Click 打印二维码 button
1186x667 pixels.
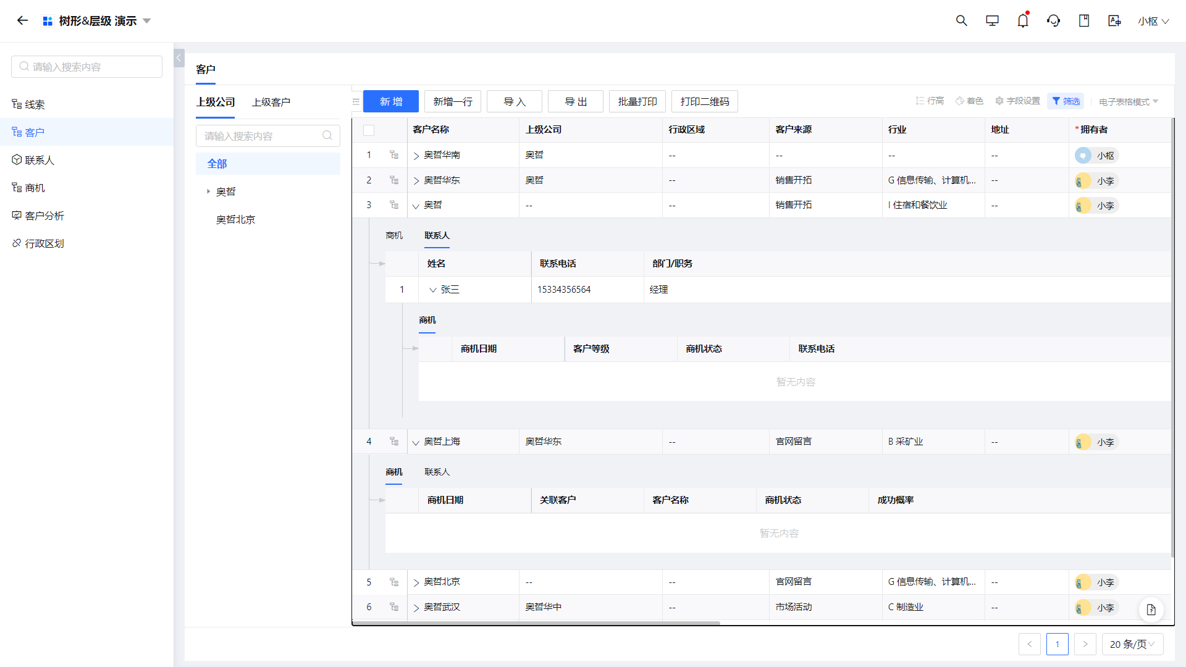click(705, 101)
